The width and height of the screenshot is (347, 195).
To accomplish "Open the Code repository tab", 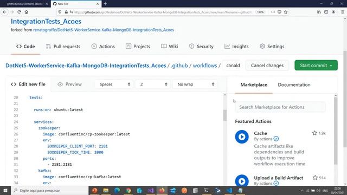I will point(25,47).
